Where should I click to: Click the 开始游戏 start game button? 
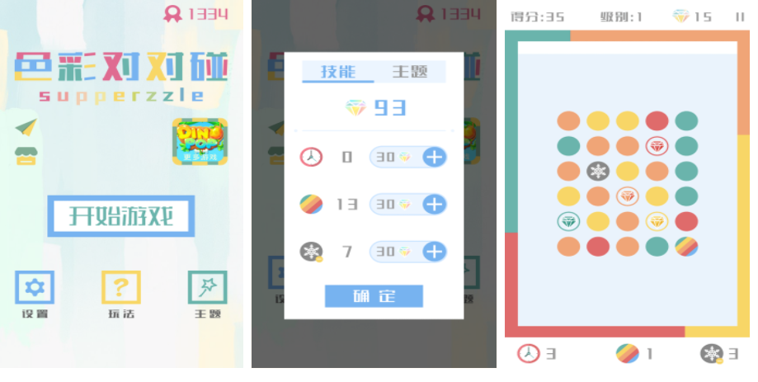coord(121,216)
